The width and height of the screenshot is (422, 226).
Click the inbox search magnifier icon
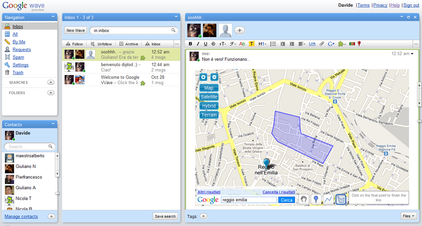coord(174,30)
